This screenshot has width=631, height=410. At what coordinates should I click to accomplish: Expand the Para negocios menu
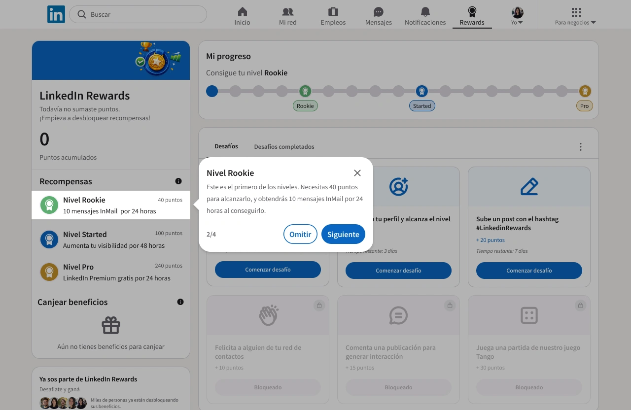[575, 16]
